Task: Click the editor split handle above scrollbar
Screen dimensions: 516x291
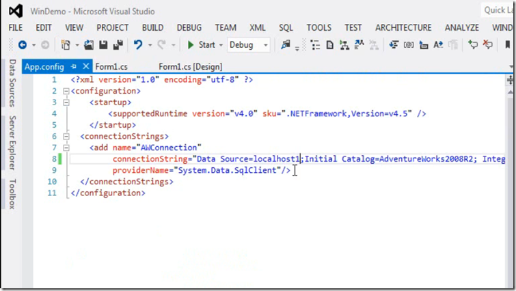Action: tap(510, 80)
